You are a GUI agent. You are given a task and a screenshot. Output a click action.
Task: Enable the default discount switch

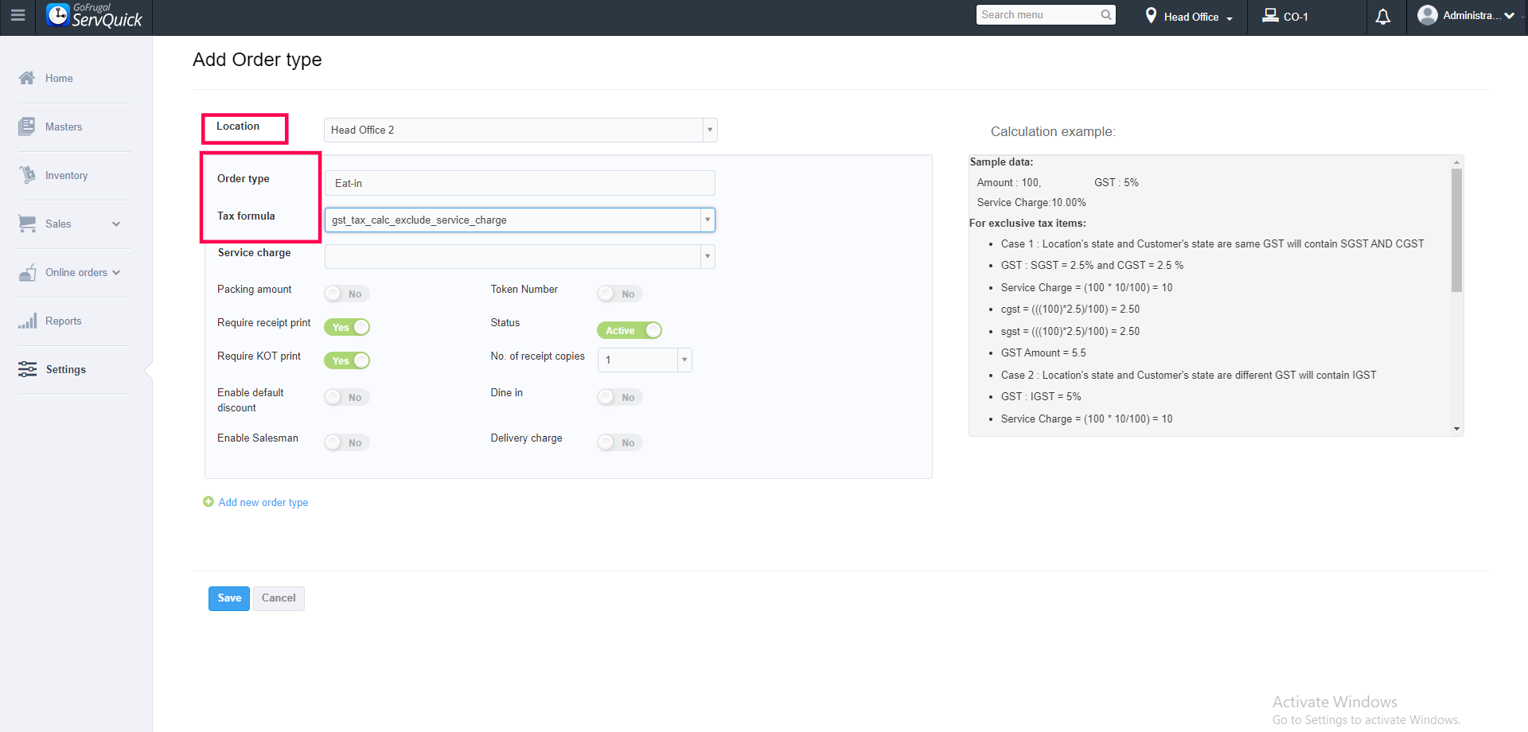(347, 397)
